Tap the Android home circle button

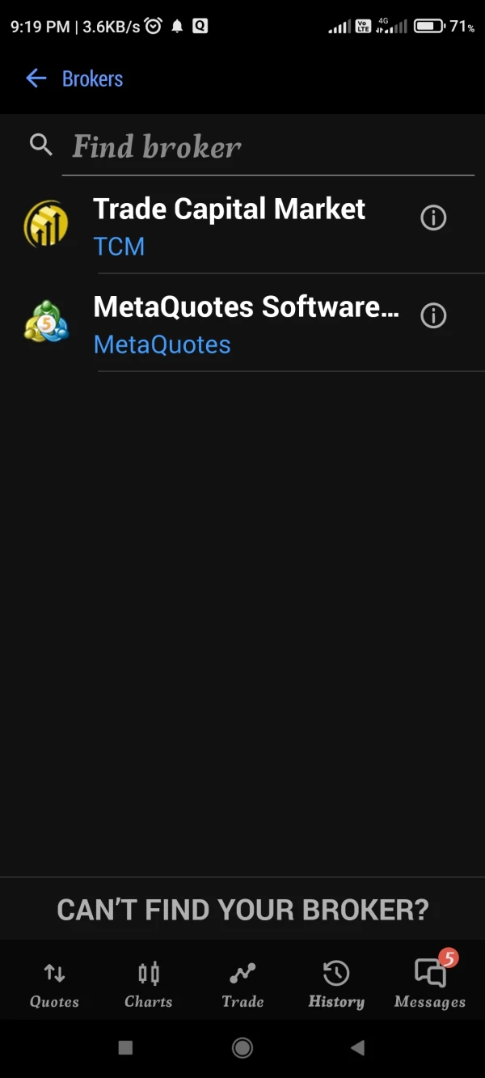(x=242, y=1048)
